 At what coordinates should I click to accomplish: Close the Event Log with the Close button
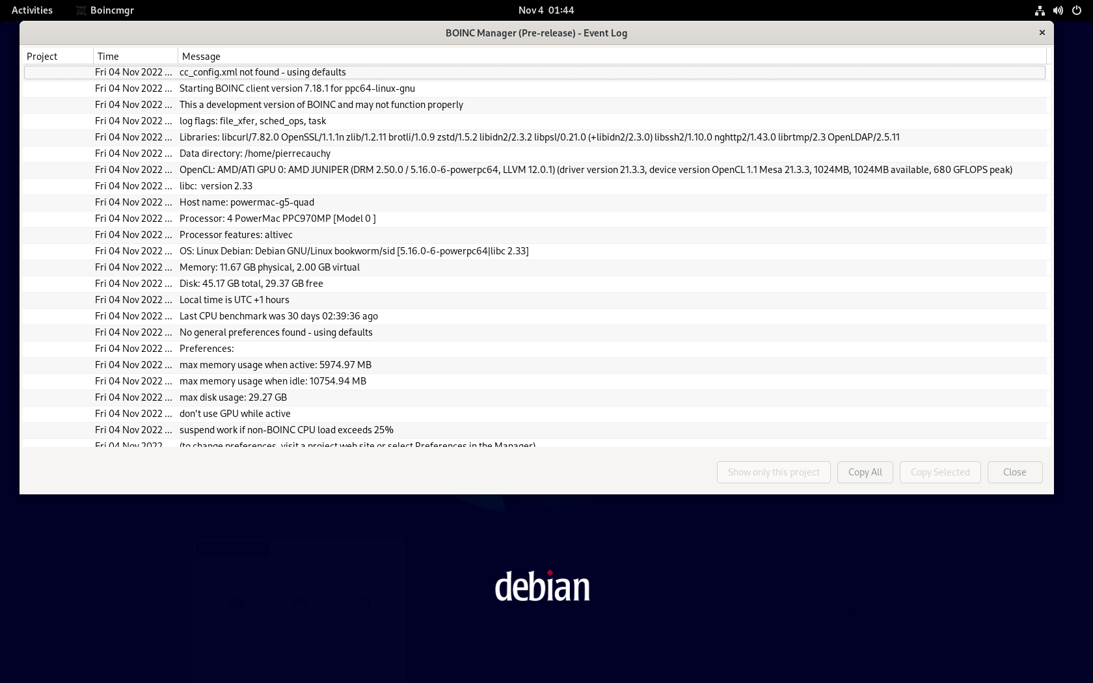(1014, 472)
